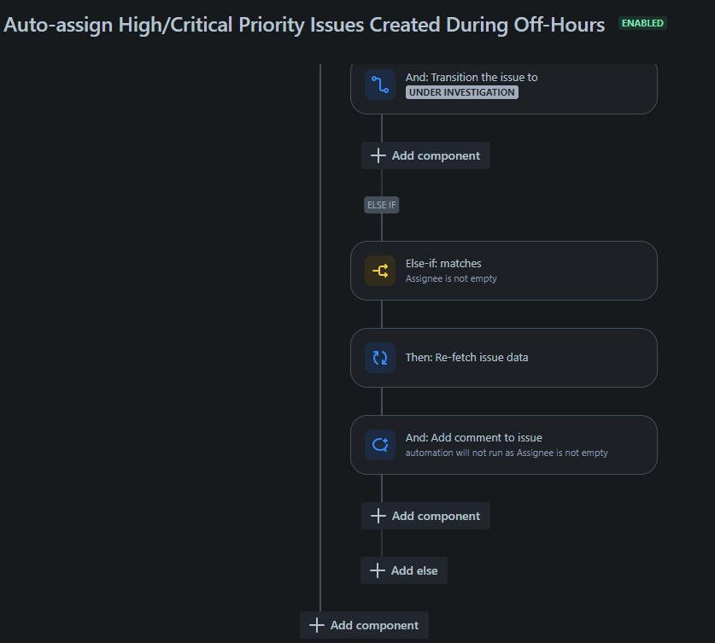Click the Add else button
The image size is (715, 643).
pos(403,570)
